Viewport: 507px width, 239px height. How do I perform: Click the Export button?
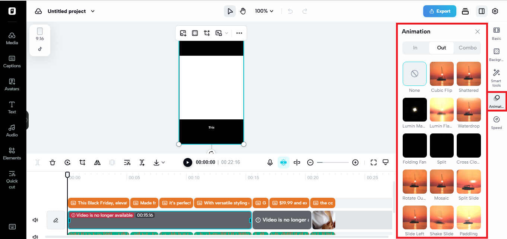tap(440, 11)
